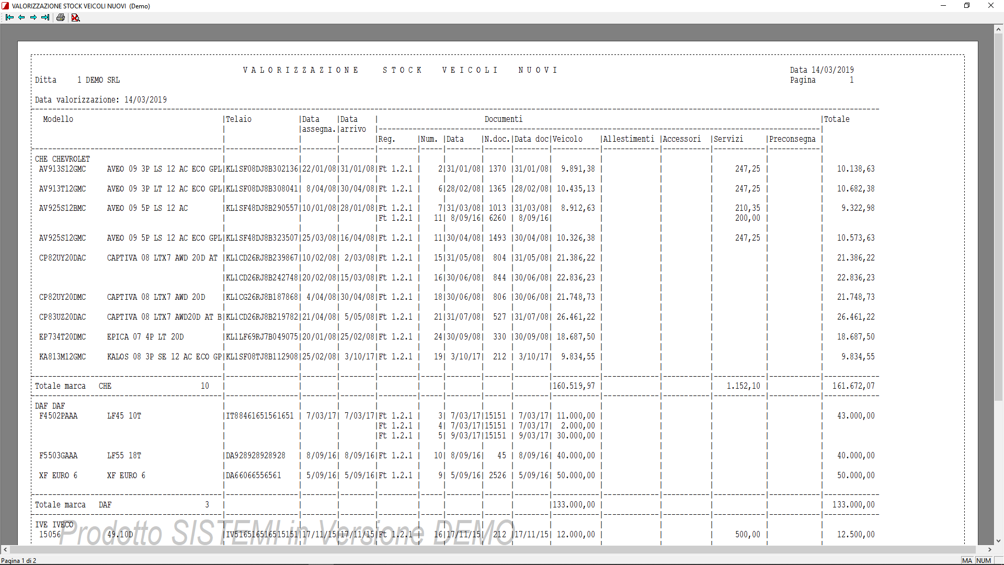Image resolution: width=1004 pixels, height=565 pixels.
Task: Click chassis number KL1SF08DJ8B308041
Action: [262, 189]
